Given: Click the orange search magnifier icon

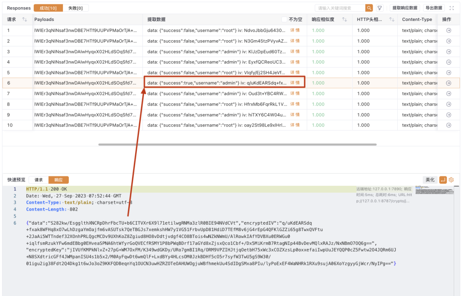Looking at the screenshot, I should [x=369, y=8].
